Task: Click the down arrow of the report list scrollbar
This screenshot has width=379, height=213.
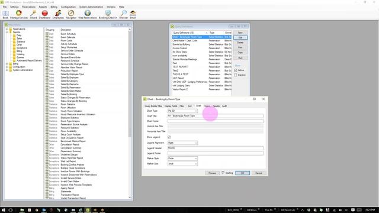Action: pos(130,198)
